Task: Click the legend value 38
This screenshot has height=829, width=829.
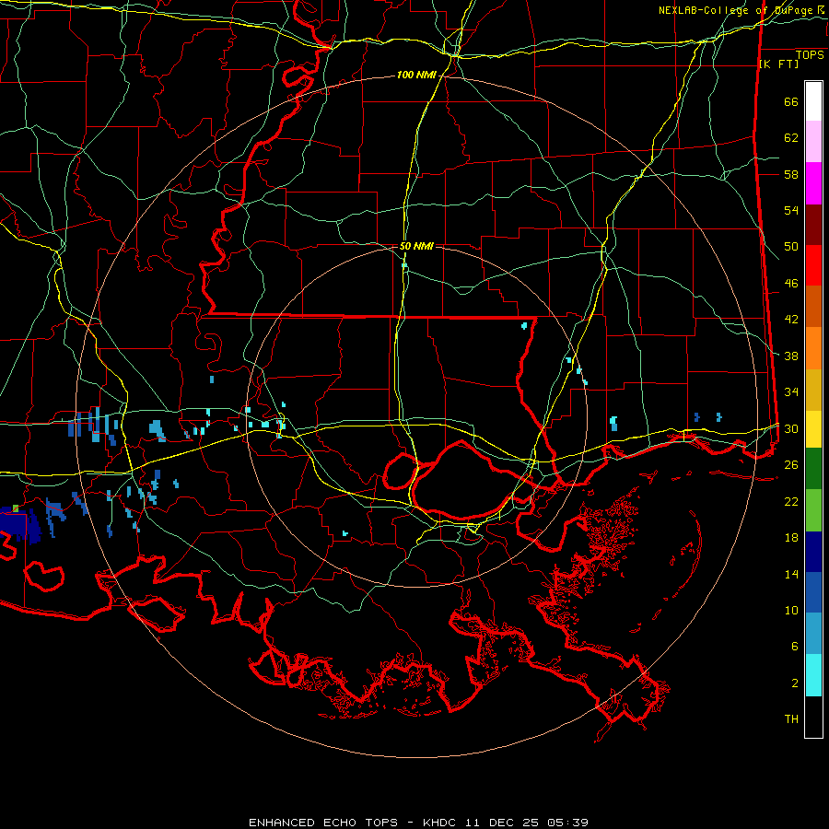Action: pos(791,356)
